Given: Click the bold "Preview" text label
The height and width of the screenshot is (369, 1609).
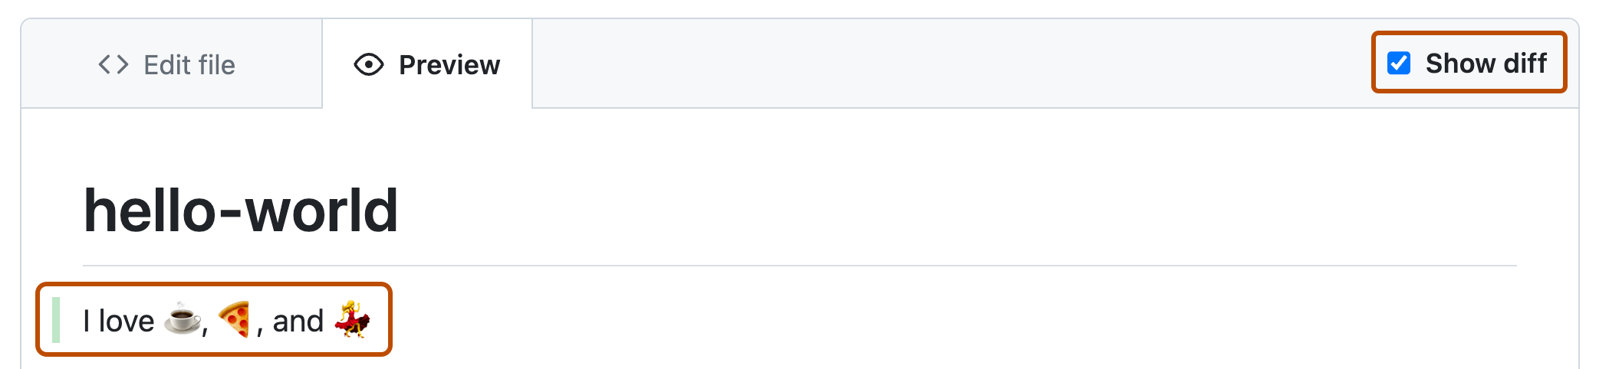Looking at the screenshot, I should point(449,65).
